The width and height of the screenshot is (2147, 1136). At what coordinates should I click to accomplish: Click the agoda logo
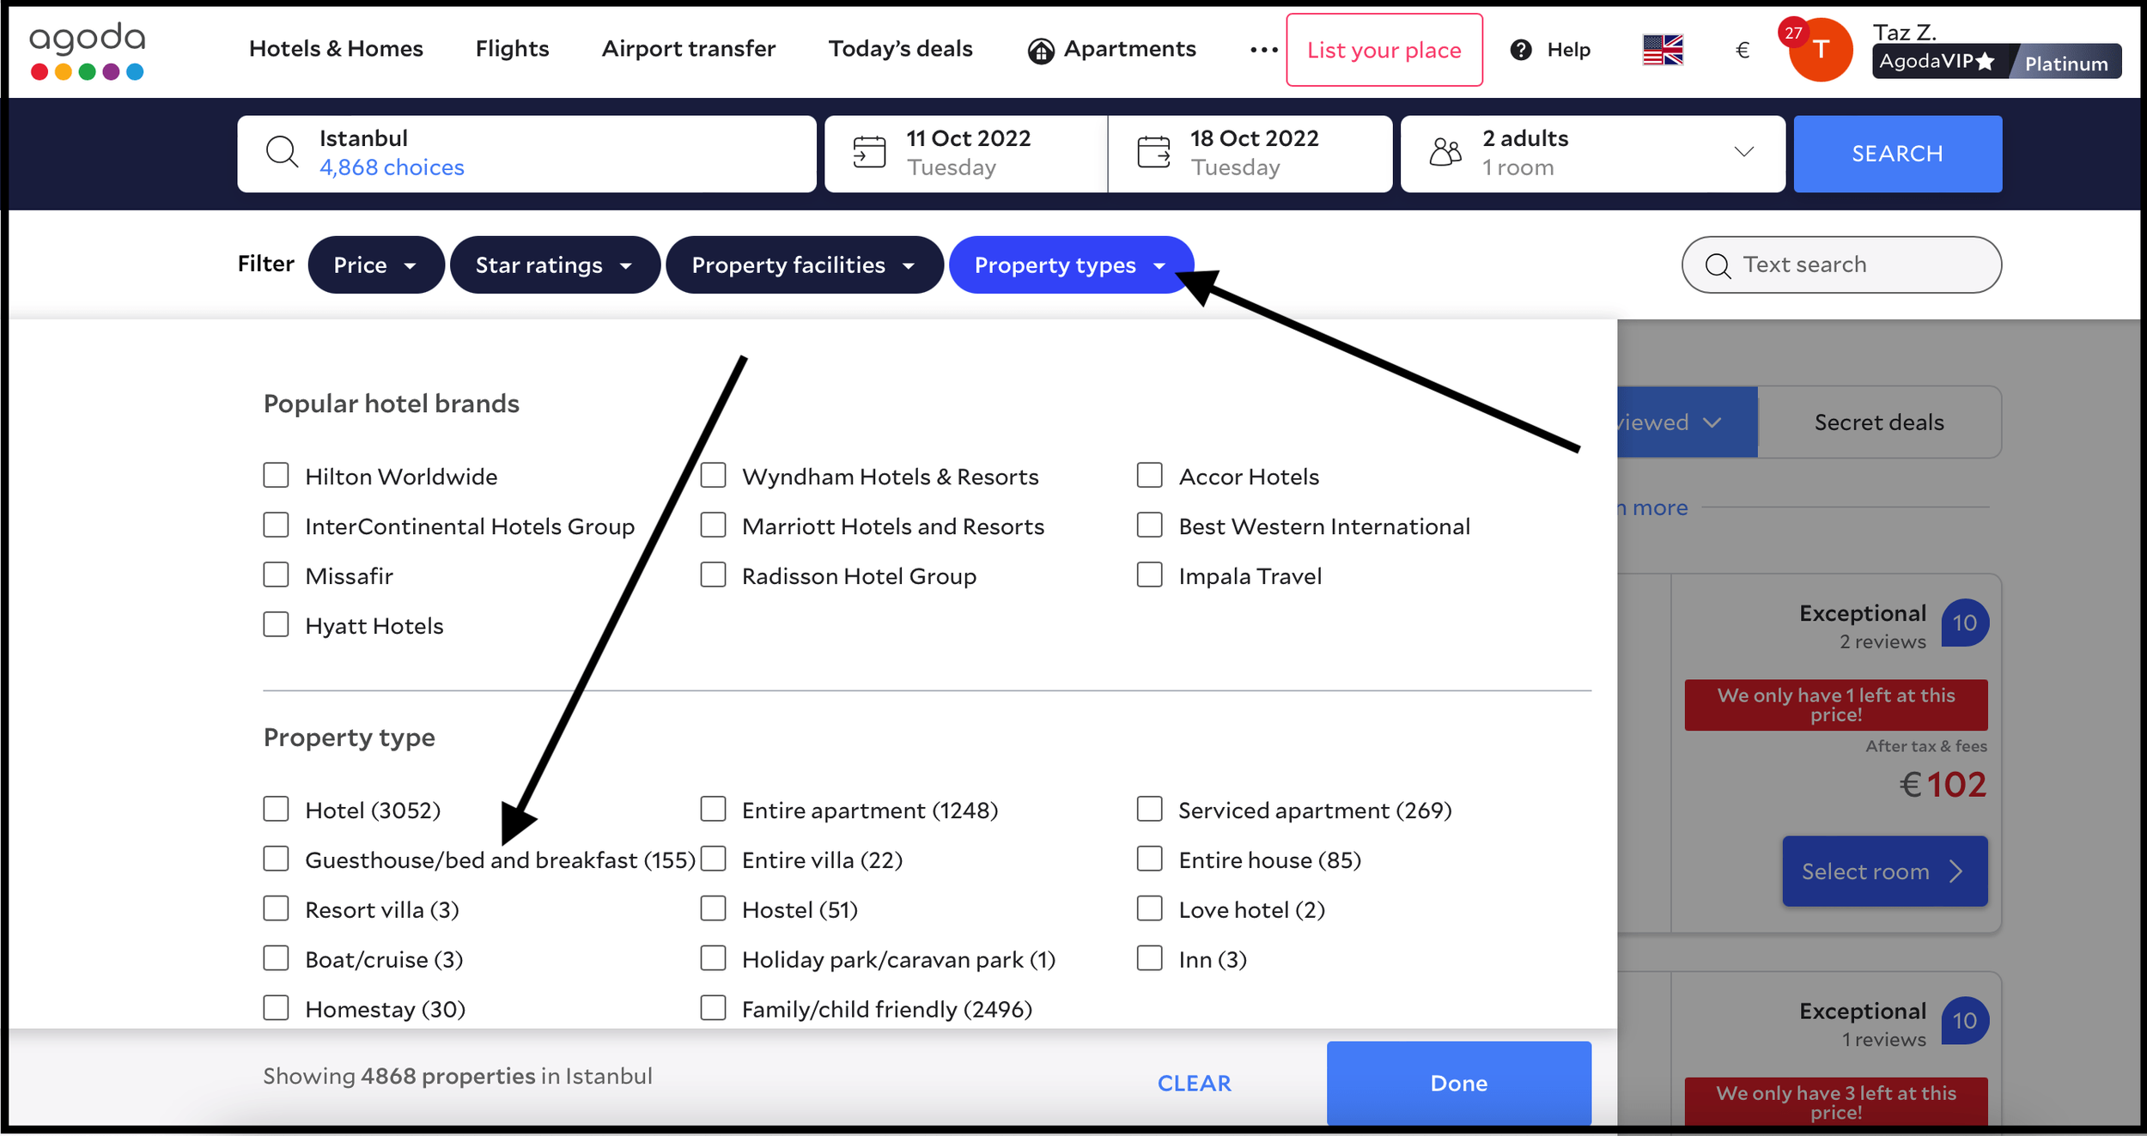87,51
